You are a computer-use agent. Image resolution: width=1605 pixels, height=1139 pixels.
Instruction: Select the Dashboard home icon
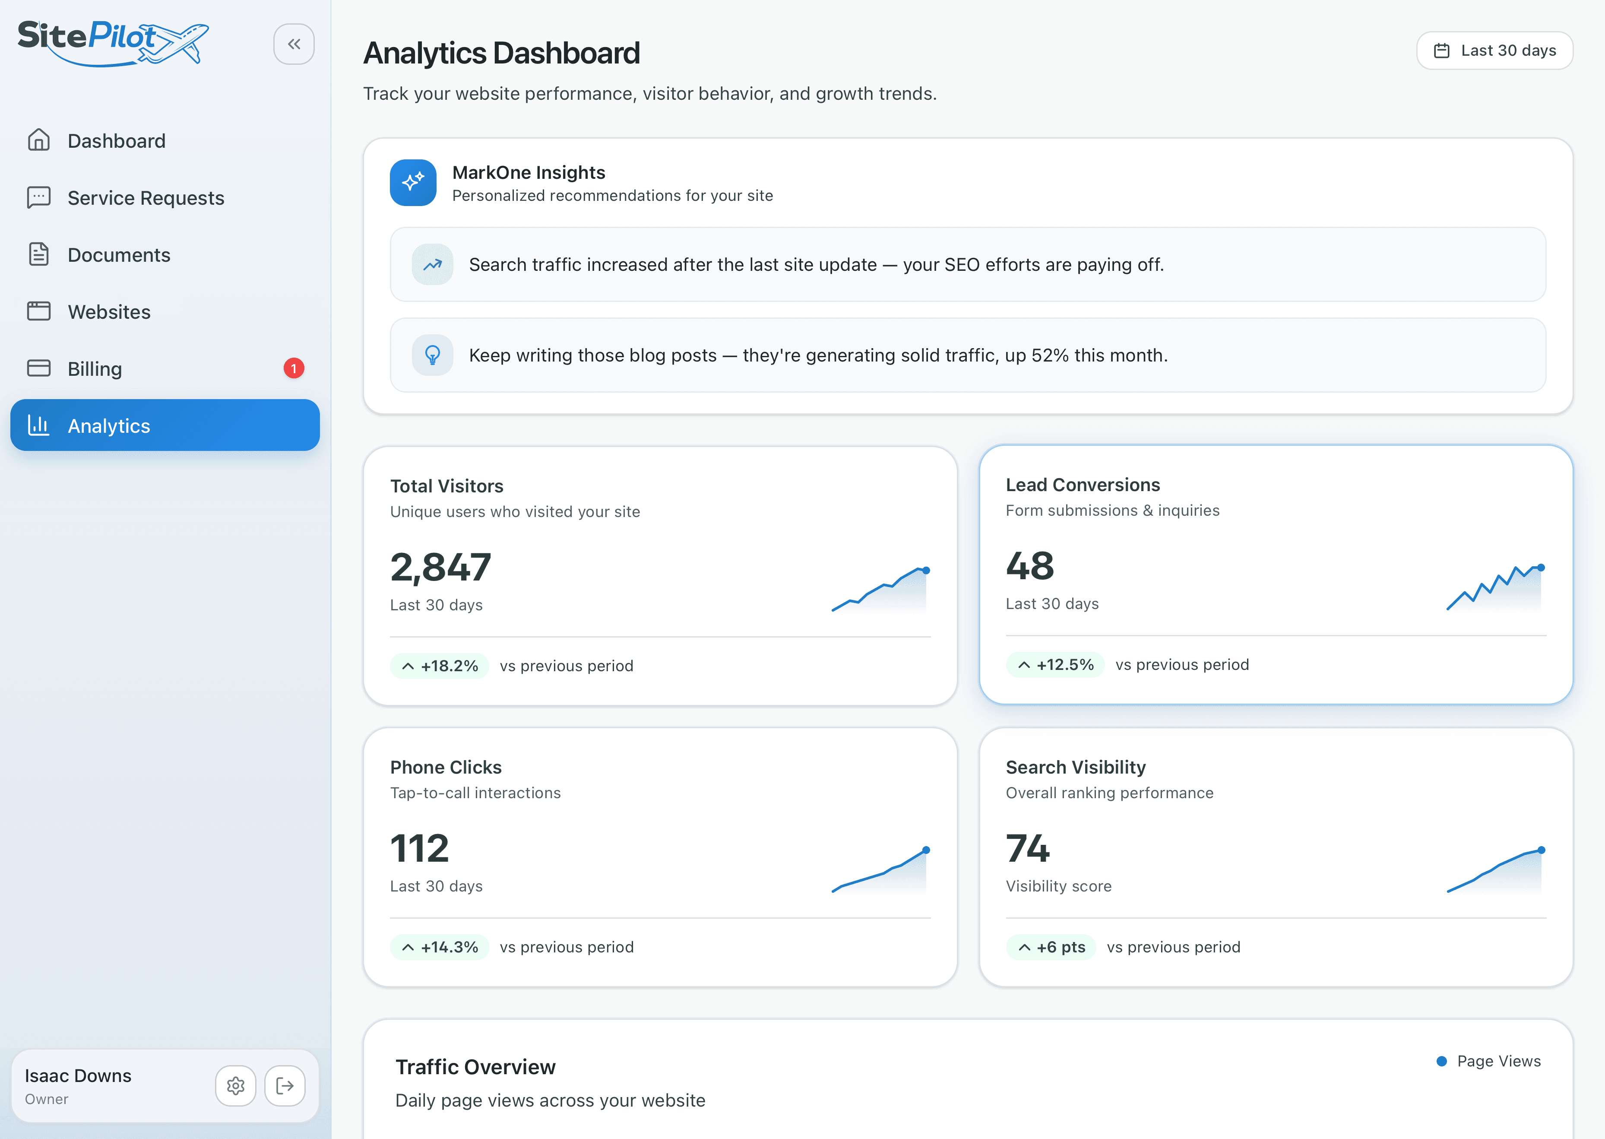39,140
